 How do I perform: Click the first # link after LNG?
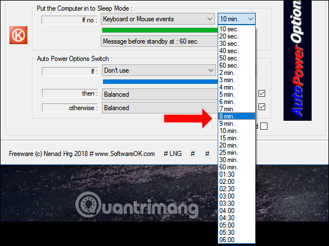pos(192,154)
